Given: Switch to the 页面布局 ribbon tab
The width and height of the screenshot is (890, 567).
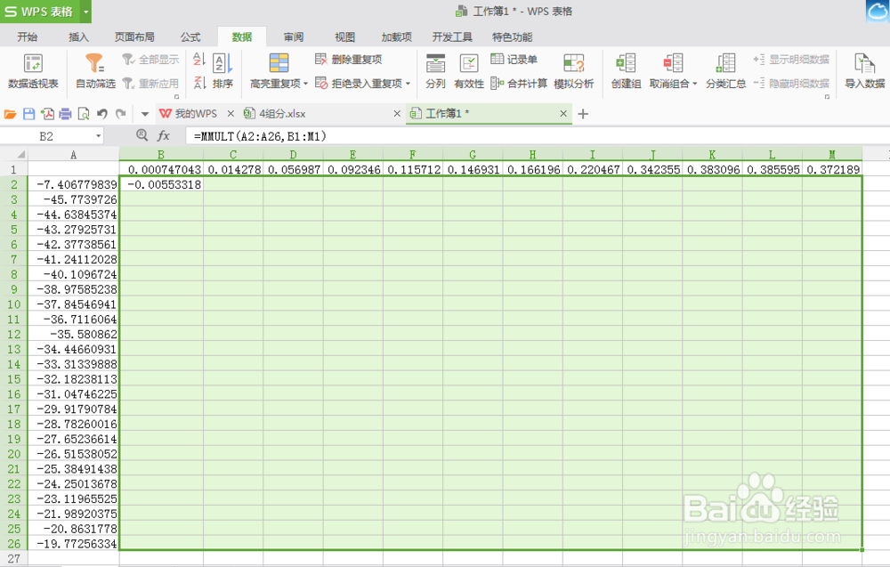Looking at the screenshot, I should click(134, 36).
